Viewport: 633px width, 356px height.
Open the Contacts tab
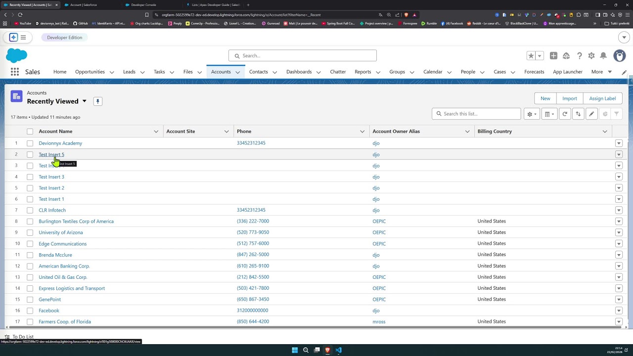(x=258, y=72)
